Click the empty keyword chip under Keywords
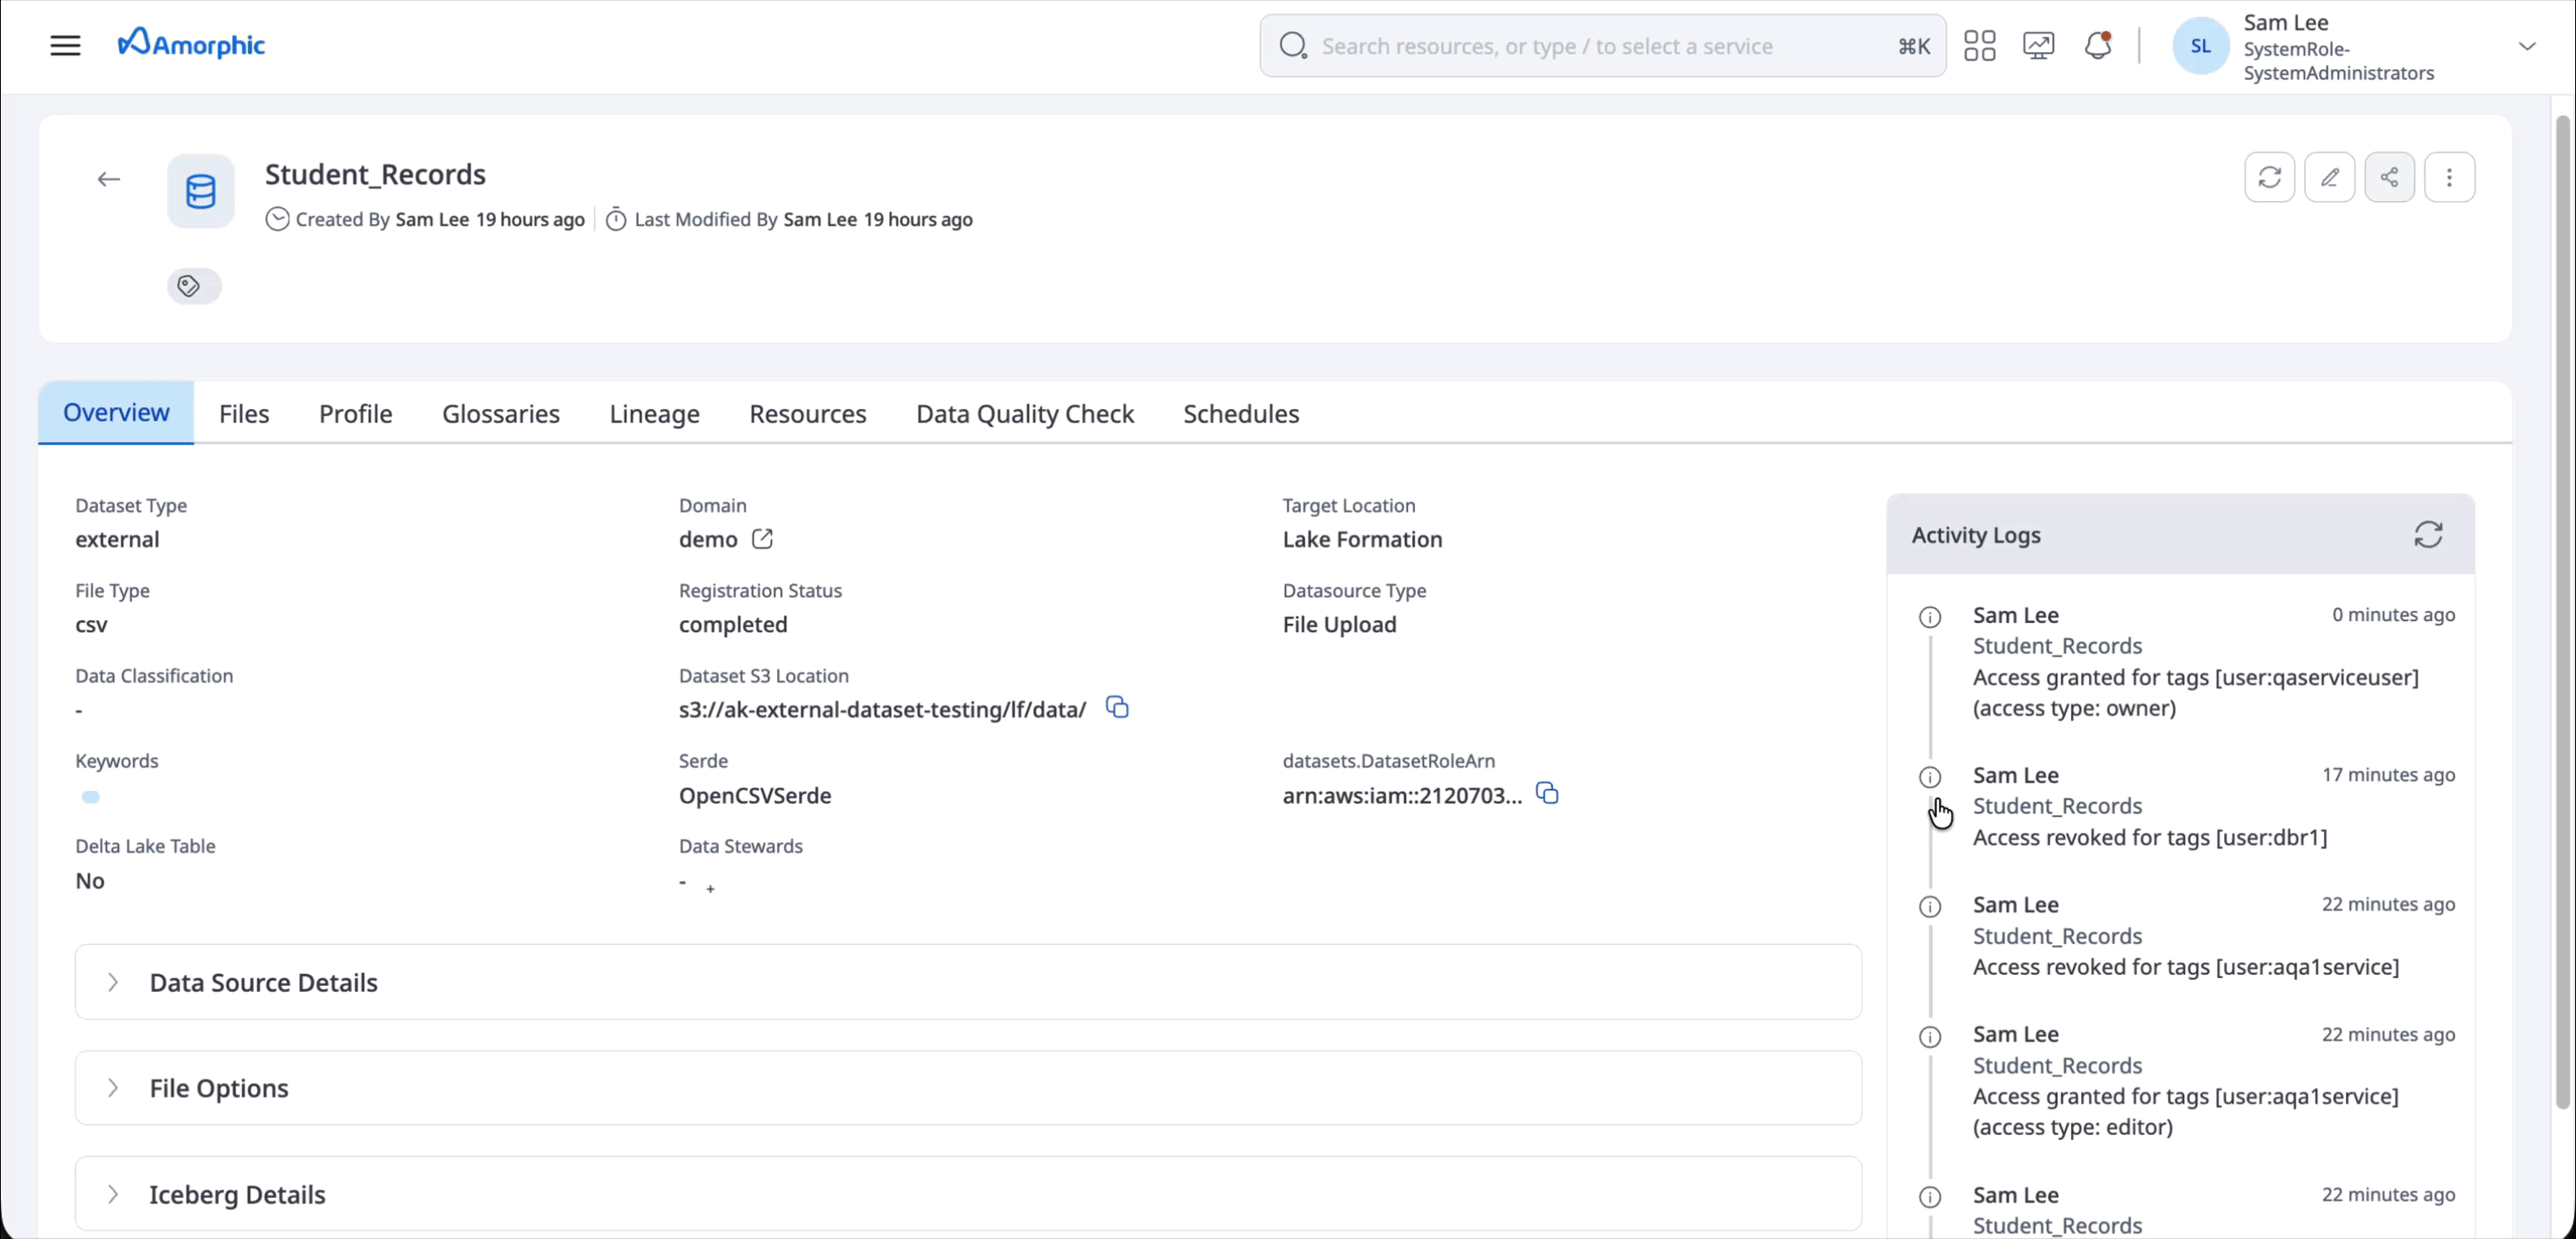The image size is (2576, 1239). tap(90, 797)
